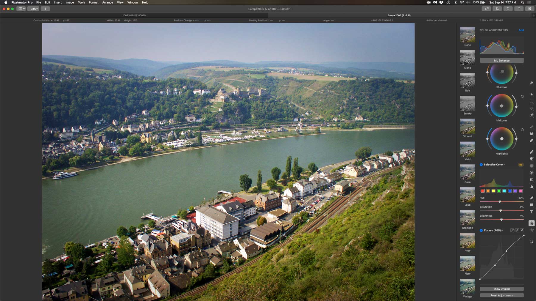
Task: Select the Type text tool
Action: click(x=532, y=212)
